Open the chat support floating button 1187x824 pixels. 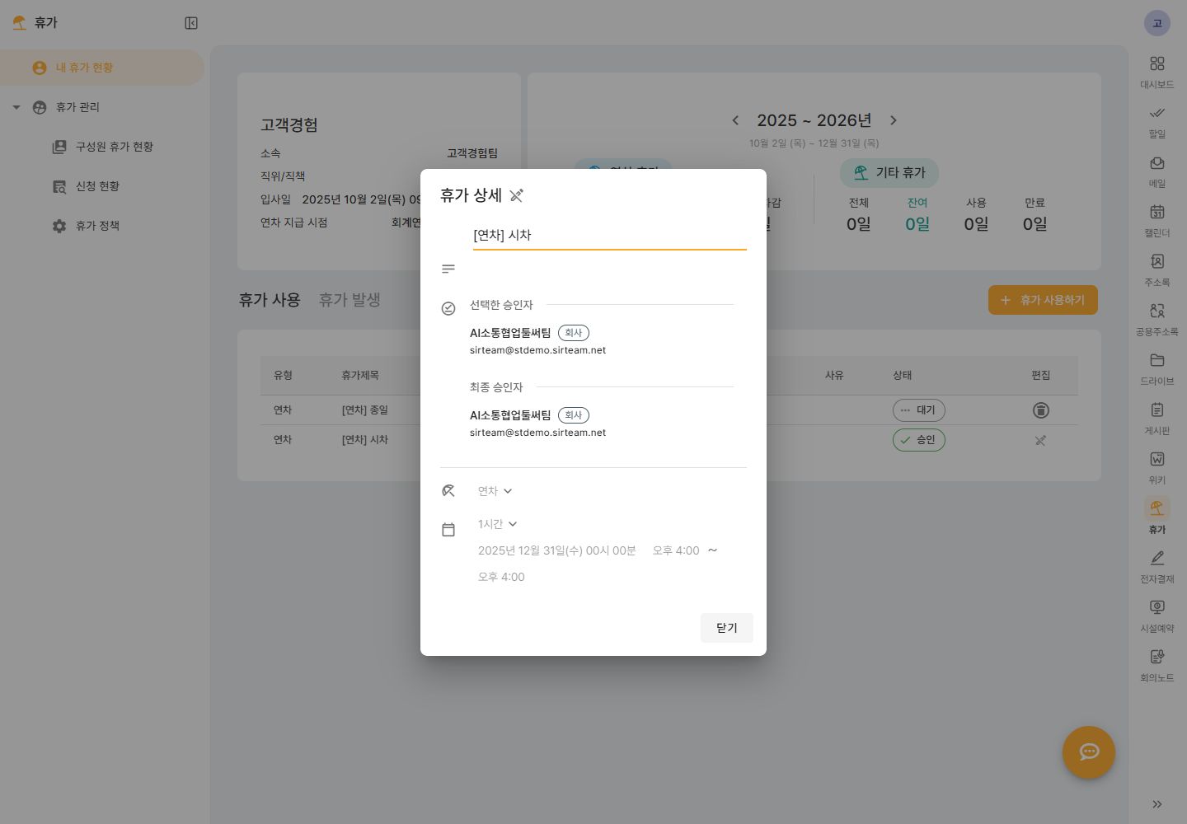point(1089,752)
